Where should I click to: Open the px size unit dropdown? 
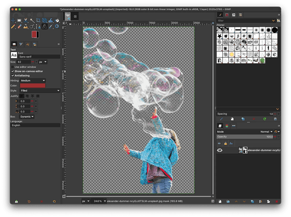[43, 62]
